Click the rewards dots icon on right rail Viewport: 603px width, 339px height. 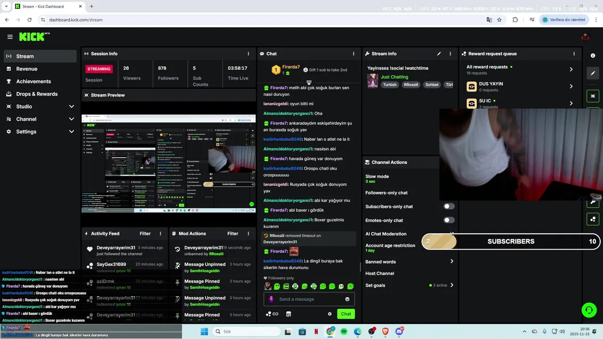pos(593,219)
